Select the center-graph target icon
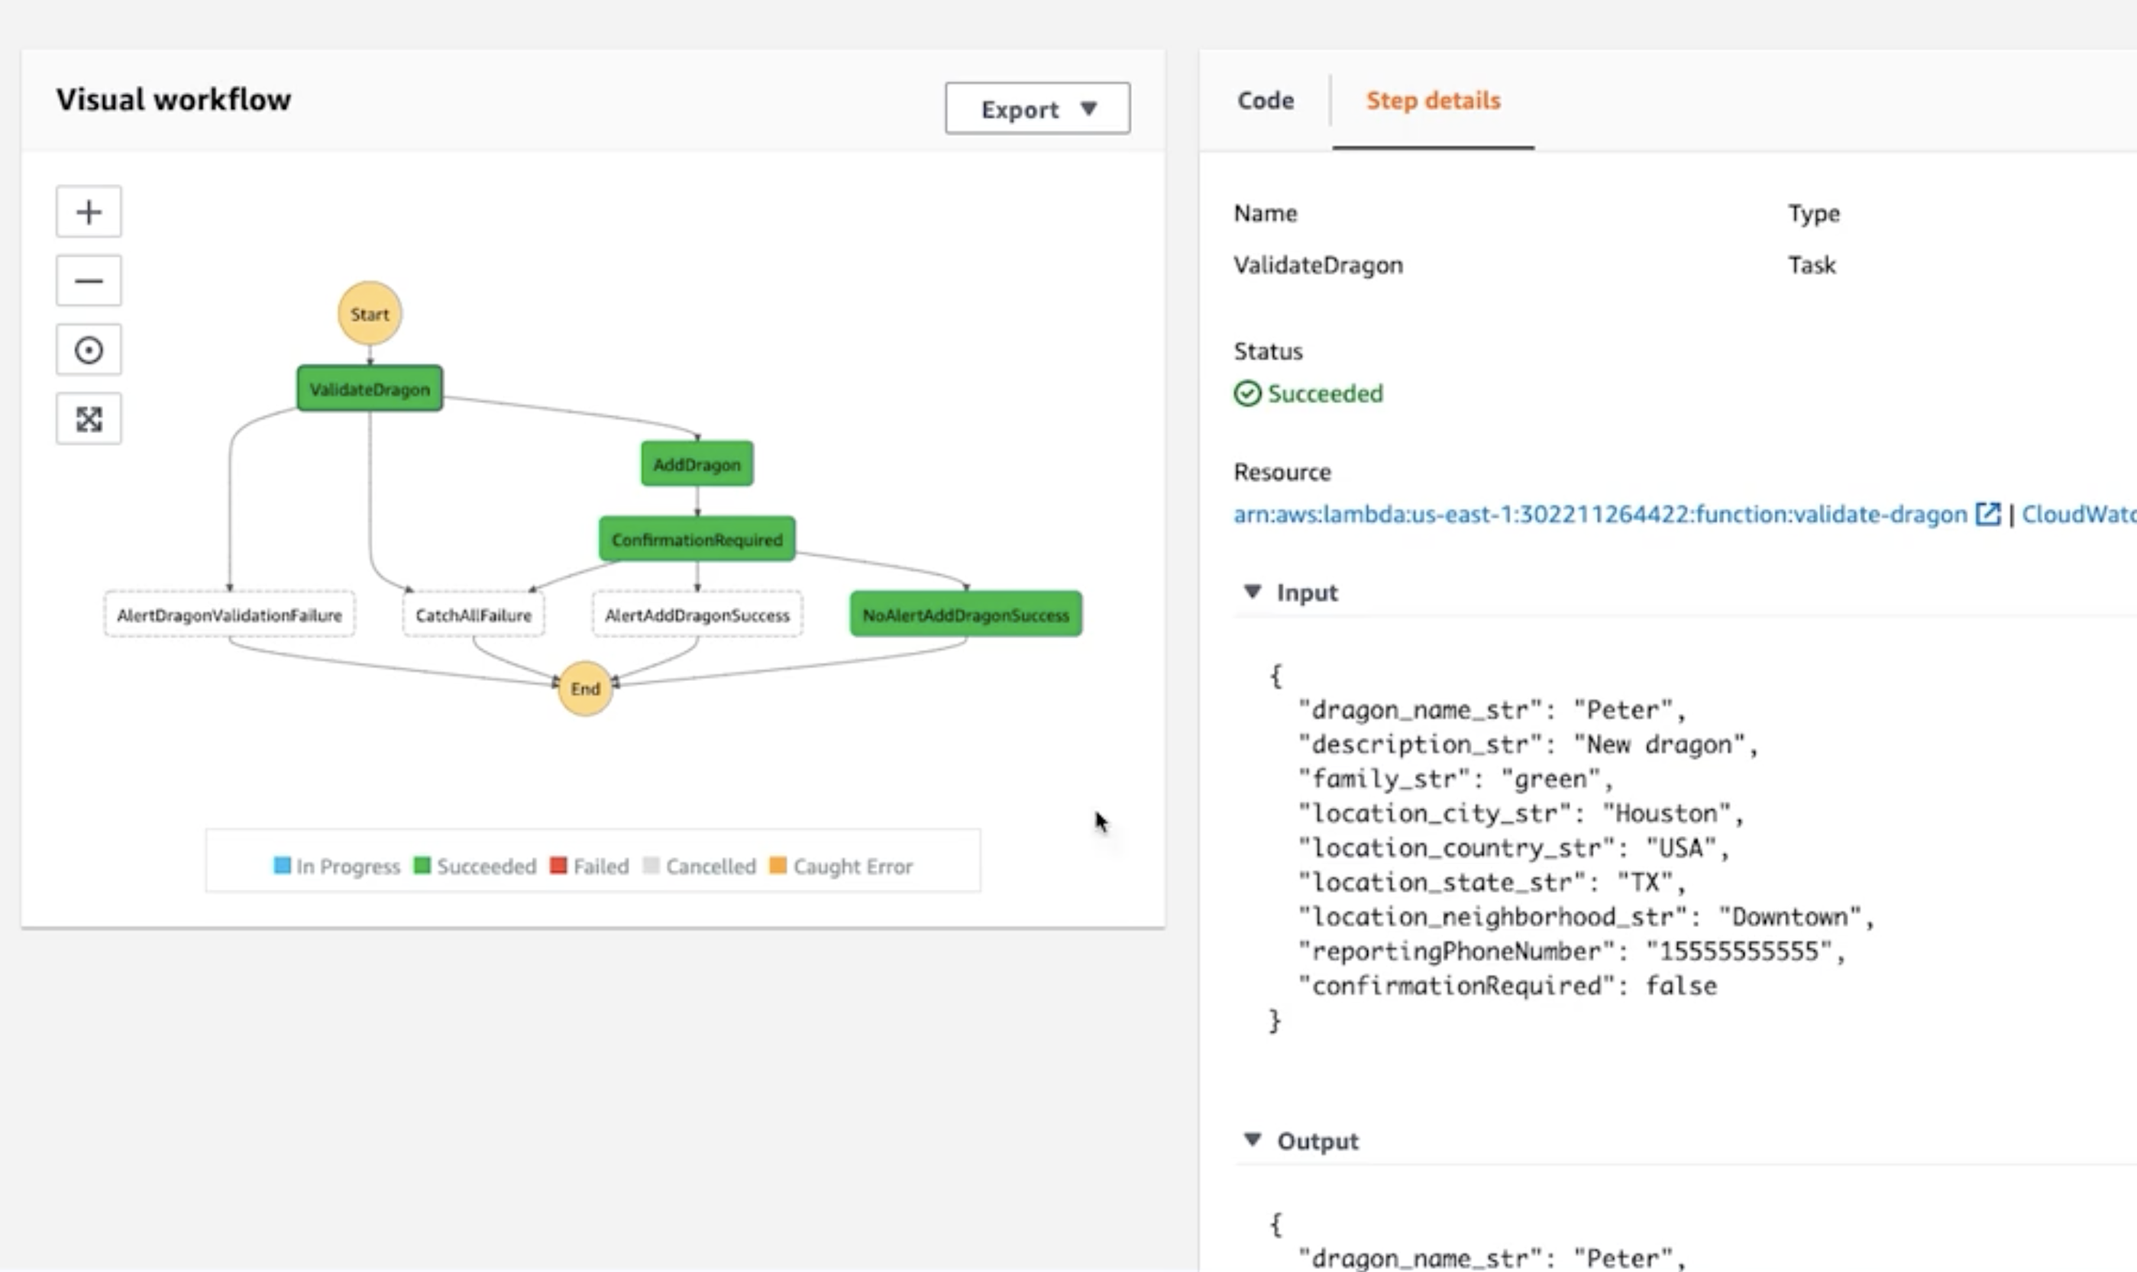Screen dimensions: 2137x1272 click(89, 349)
